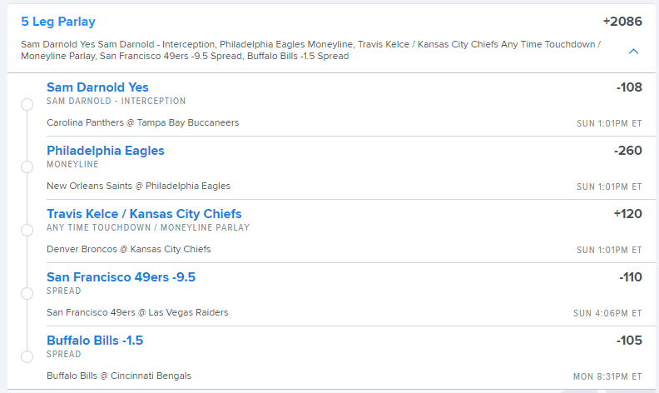Open the Sam Darnold Yes selection
This screenshot has width=659, height=393.
tap(97, 87)
